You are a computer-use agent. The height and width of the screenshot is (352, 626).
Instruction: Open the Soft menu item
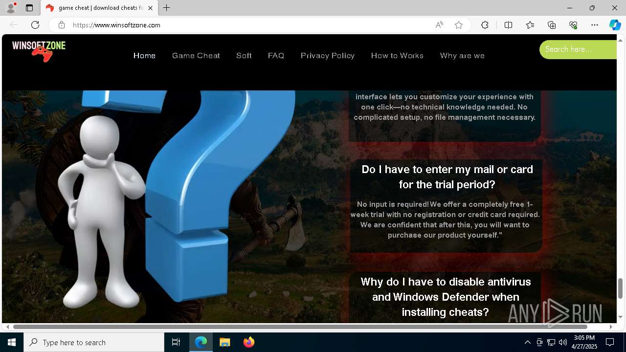pyautogui.click(x=244, y=56)
